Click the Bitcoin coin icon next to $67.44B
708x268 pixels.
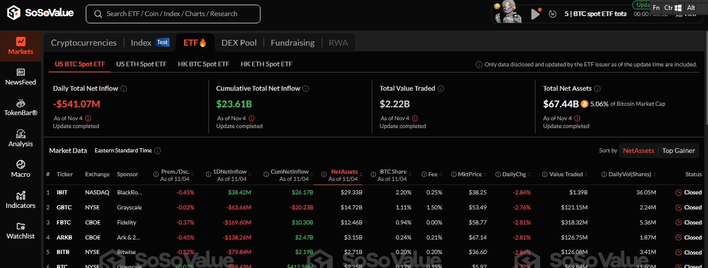584,104
